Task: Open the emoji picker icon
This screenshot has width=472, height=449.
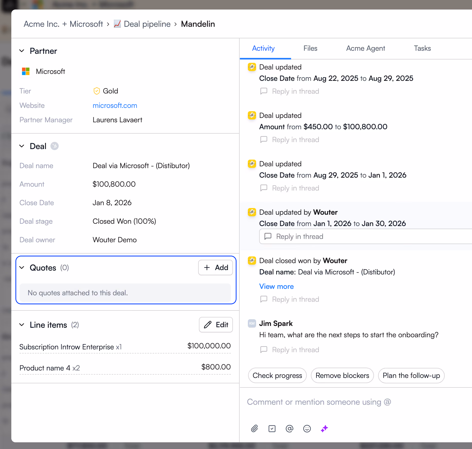Action: (307, 428)
